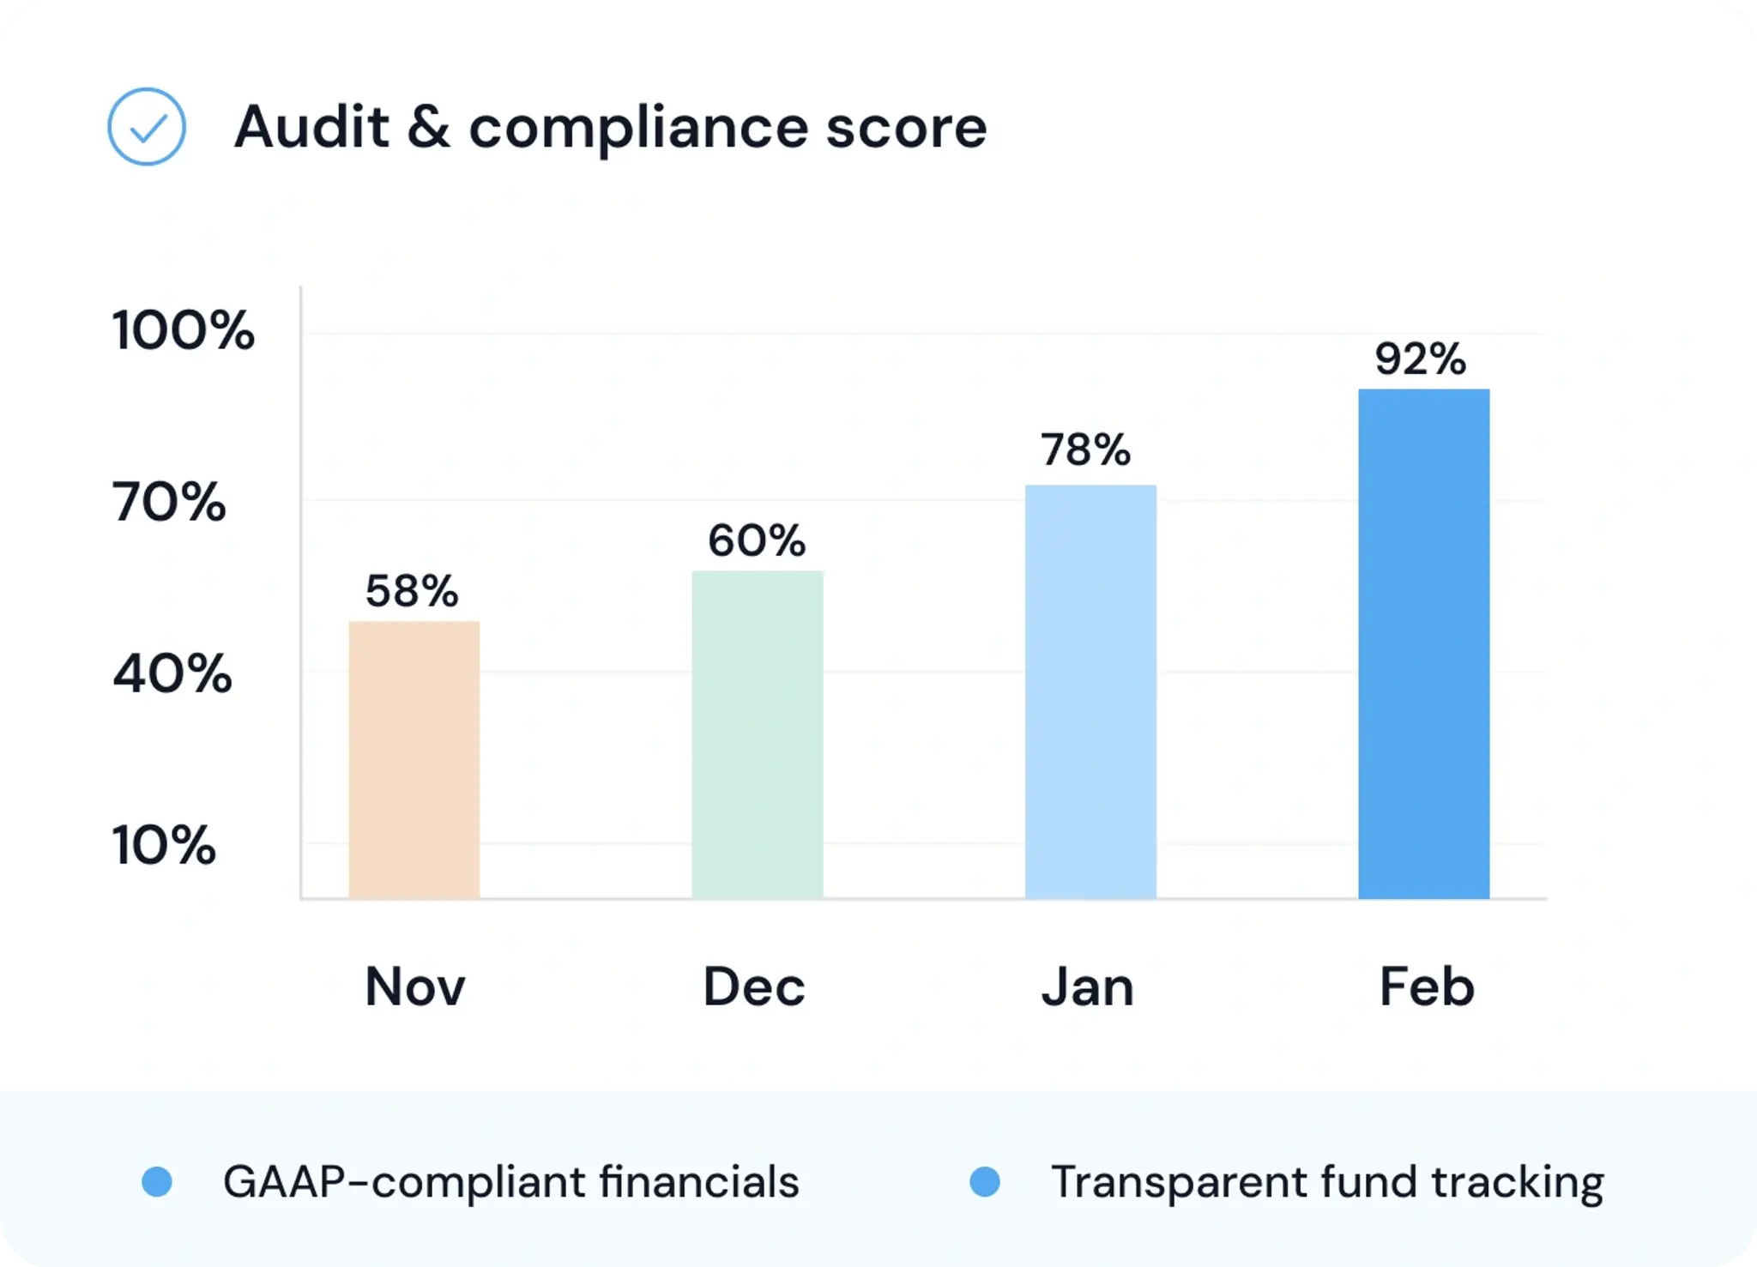This screenshot has width=1757, height=1267.
Task: Click the Feb month label
Action: pyautogui.click(x=1427, y=986)
